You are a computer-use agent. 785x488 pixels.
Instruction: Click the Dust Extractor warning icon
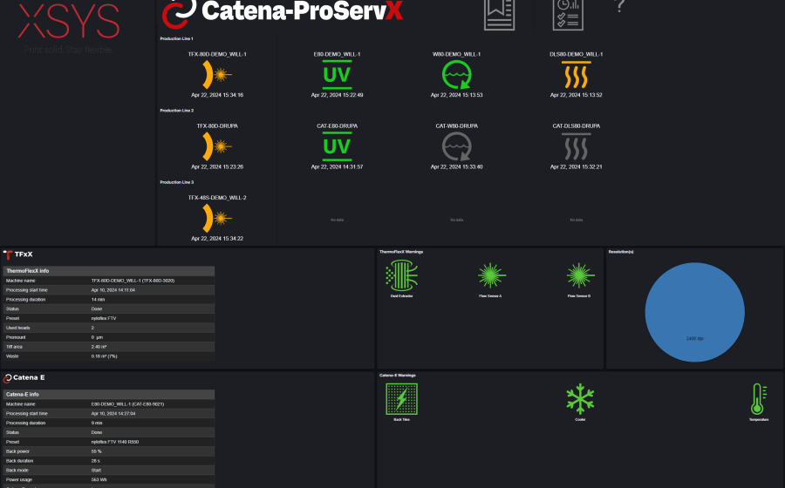(x=401, y=277)
